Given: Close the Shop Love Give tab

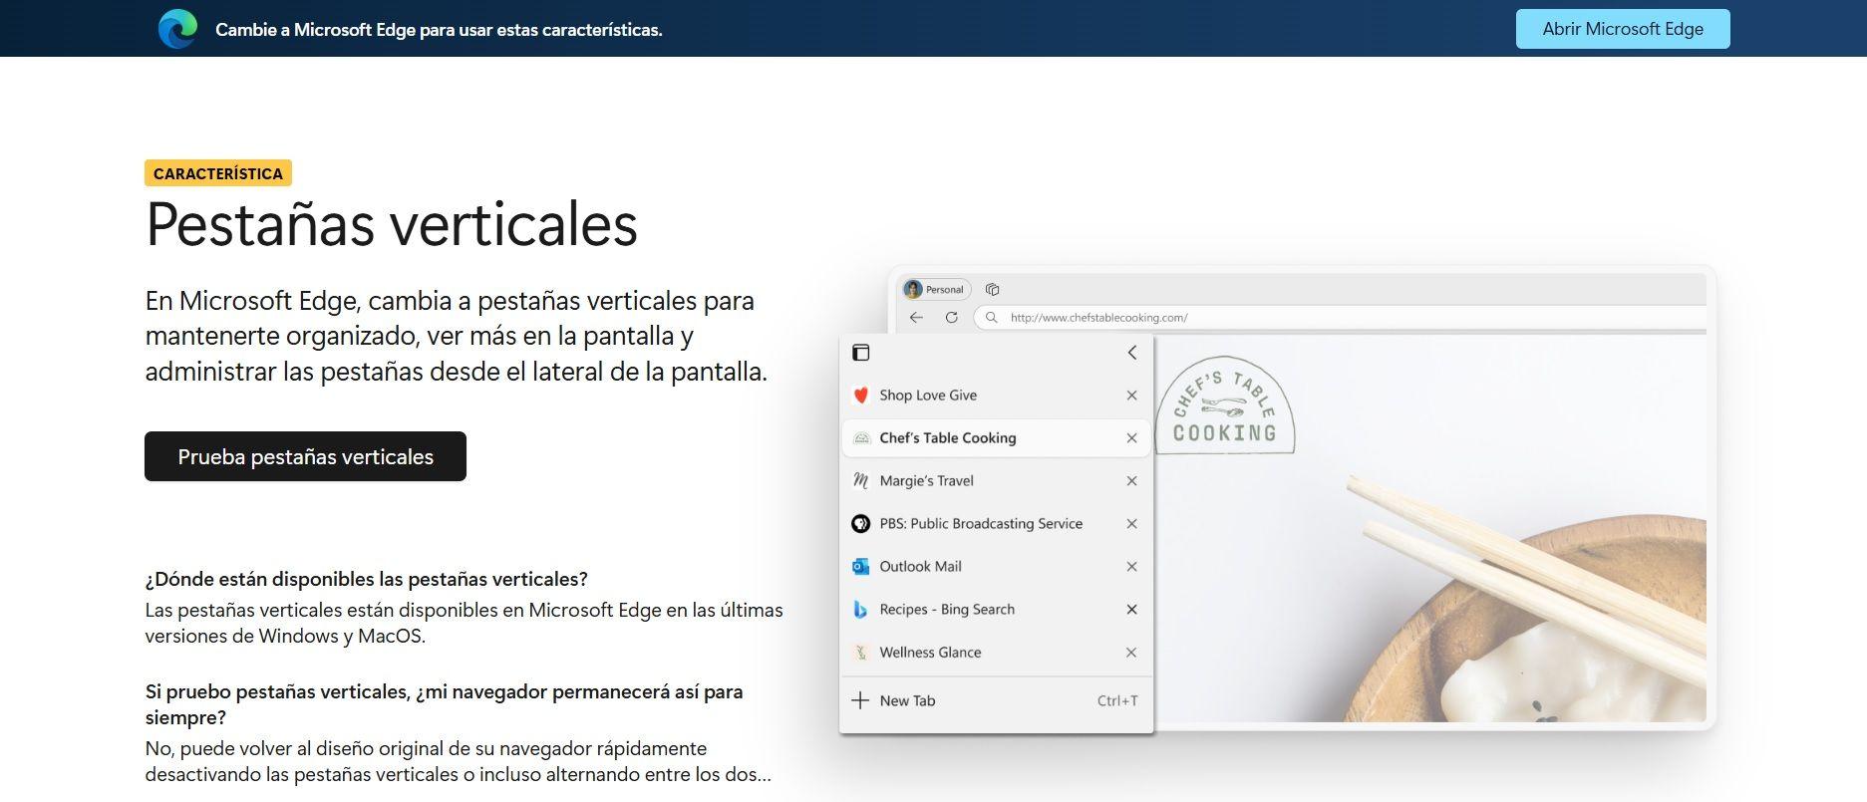Looking at the screenshot, I should [1132, 396].
